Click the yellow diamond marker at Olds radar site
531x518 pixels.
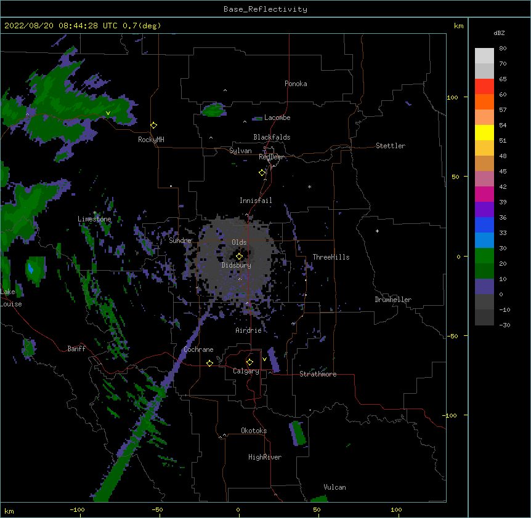point(239,257)
